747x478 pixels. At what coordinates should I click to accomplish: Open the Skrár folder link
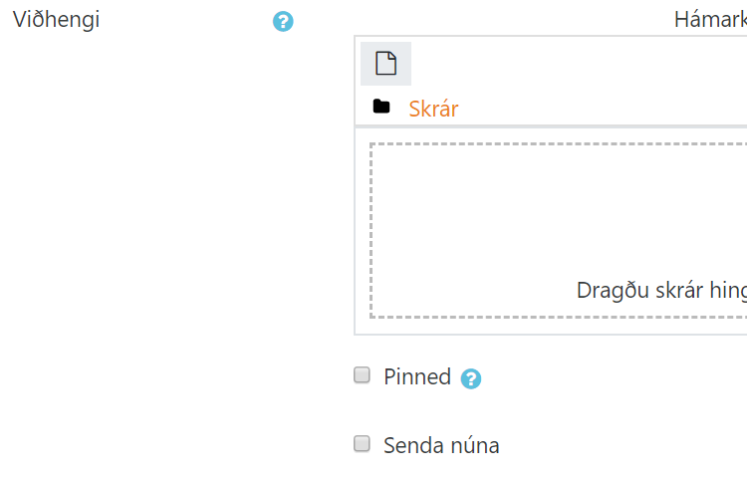pos(433,109)
